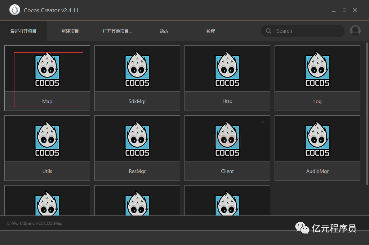Screen dimensions: 369x245
Task: Select the Log project label
Action: [317, 102]
